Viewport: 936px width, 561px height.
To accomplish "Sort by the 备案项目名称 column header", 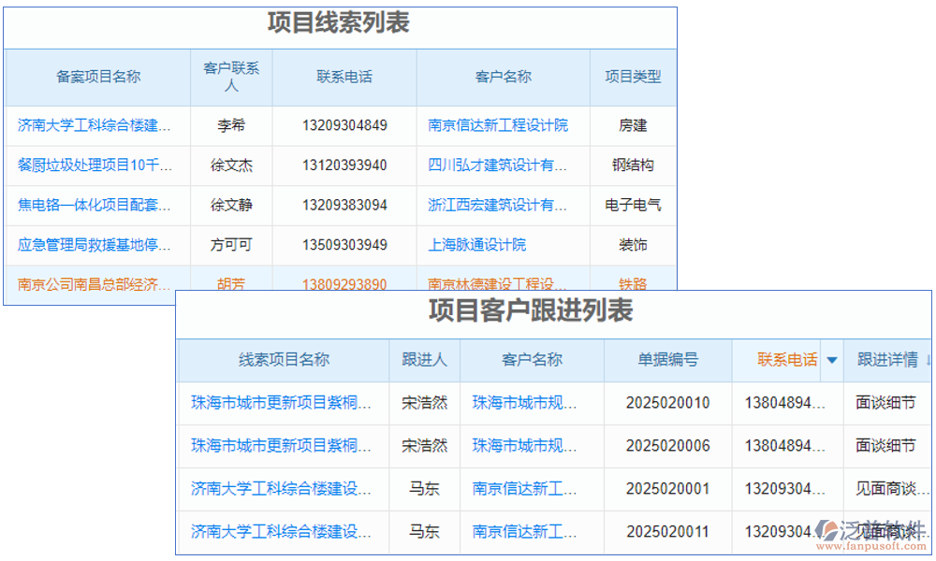I will pos(97,78).
